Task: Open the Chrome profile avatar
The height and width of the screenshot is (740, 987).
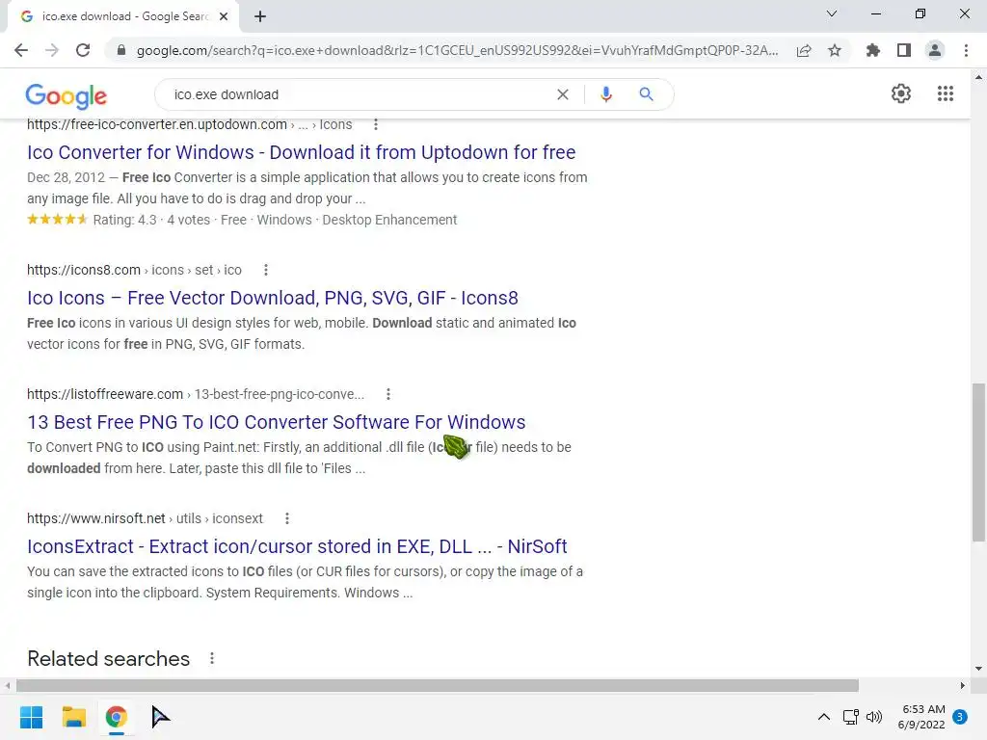Action: [x=935, y=50]
